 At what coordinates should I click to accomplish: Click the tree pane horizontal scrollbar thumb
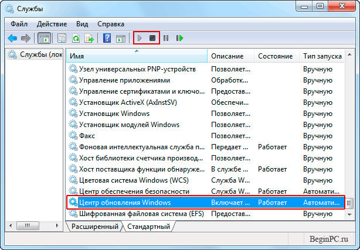pyautogui.click(x=28, y=225)
